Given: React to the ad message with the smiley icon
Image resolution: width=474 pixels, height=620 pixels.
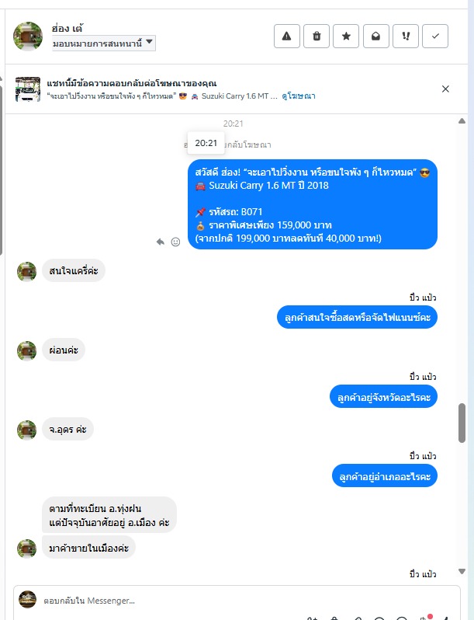Looking at the screenshot, I should tap(175, 242).
